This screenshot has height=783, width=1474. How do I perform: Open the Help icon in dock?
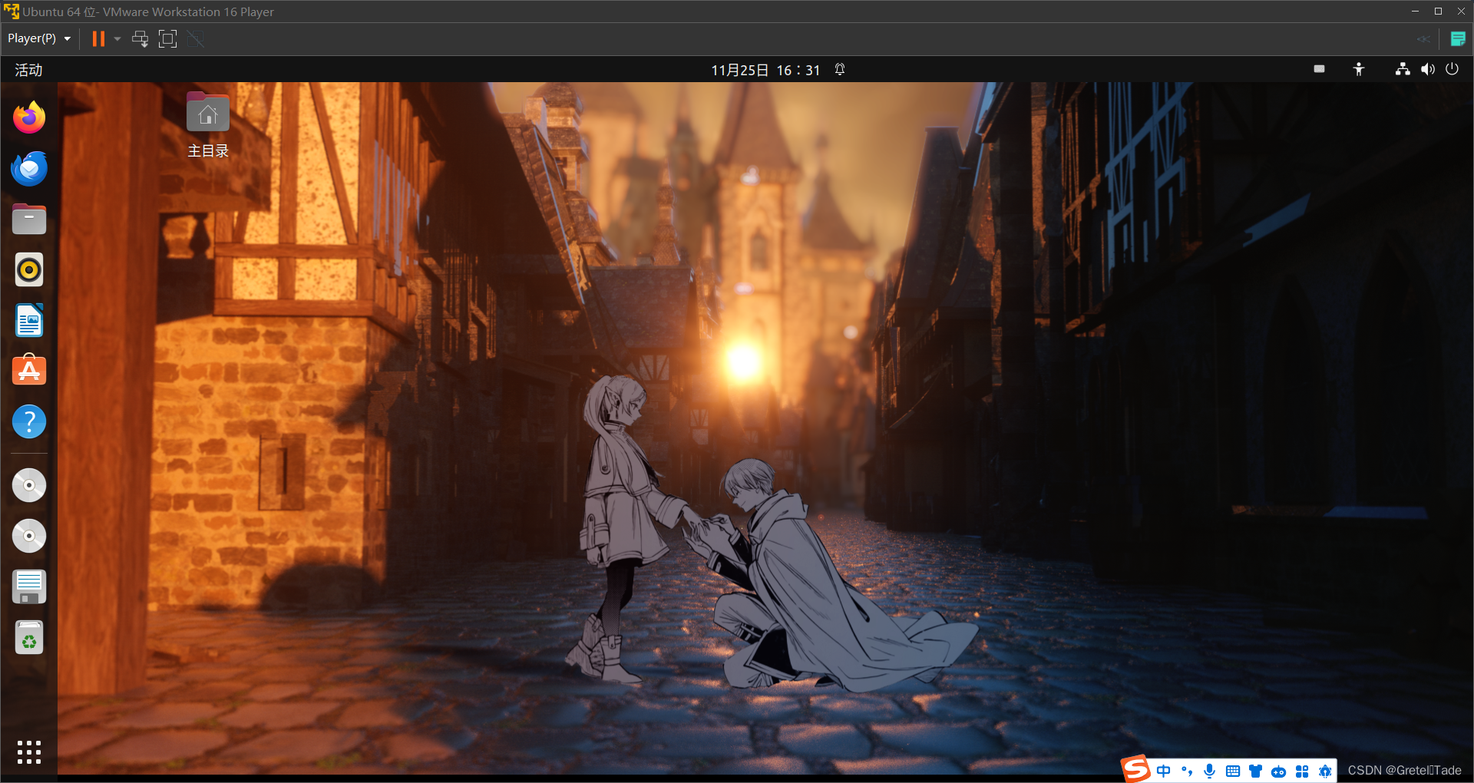[29, 421]
